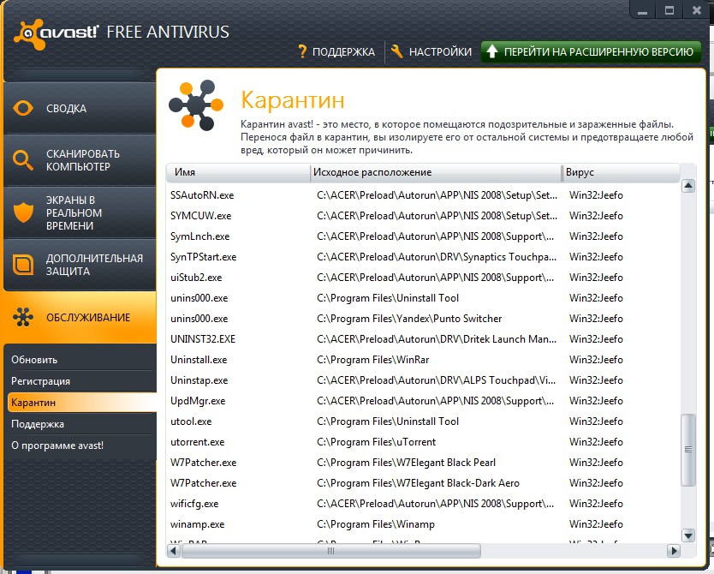Click the support question mark icon

[301, 51]
